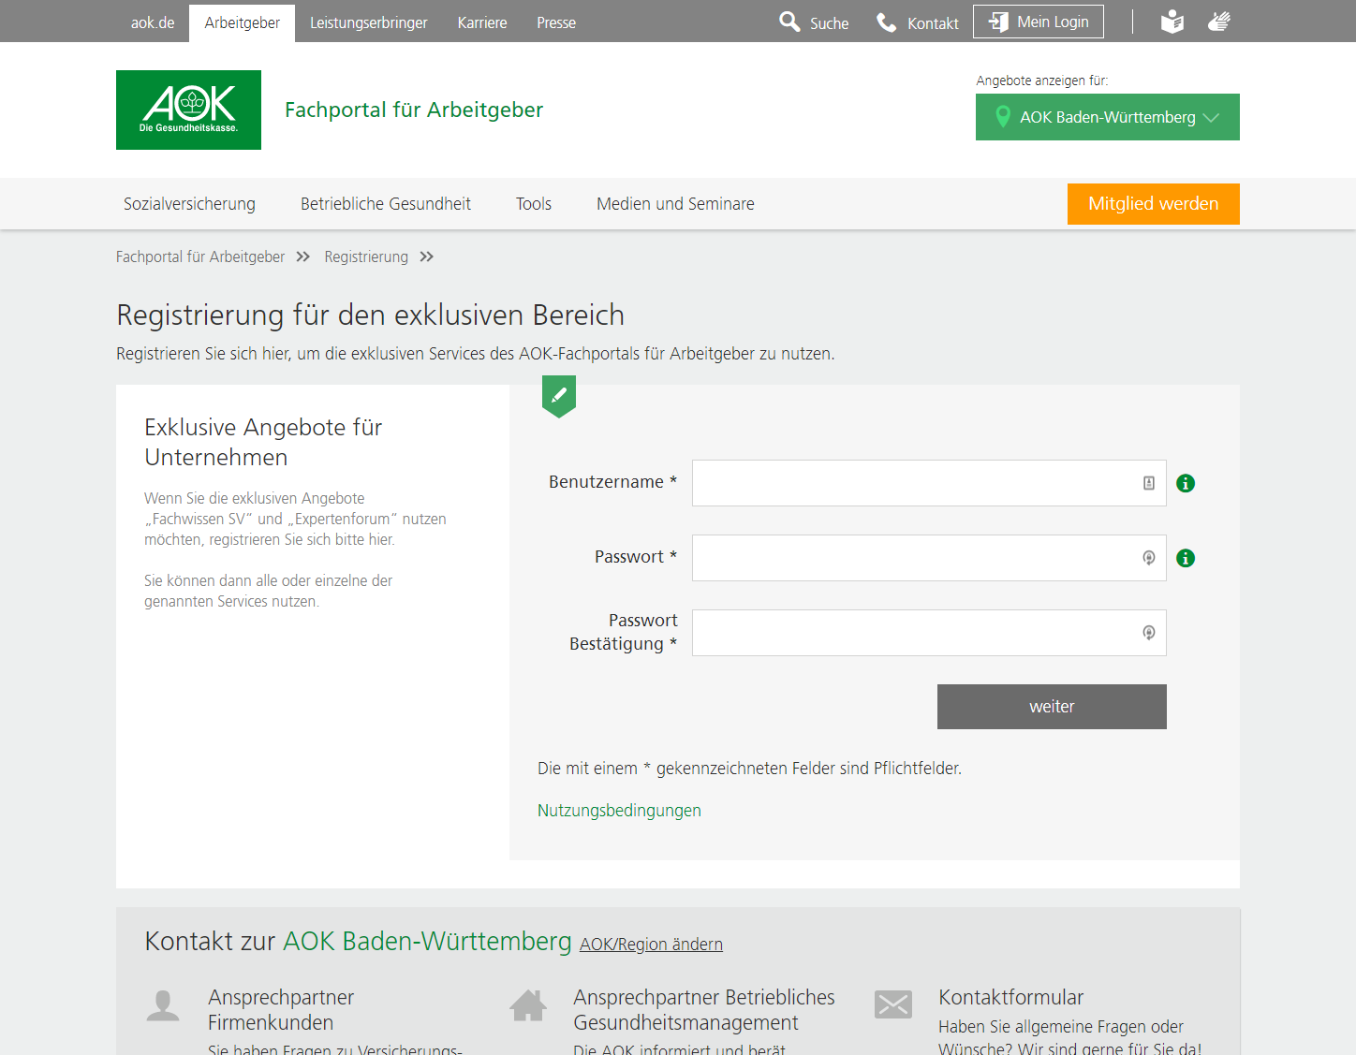Focus the Benutzername input field
Screen dimensions: 1356x1055
929,483
